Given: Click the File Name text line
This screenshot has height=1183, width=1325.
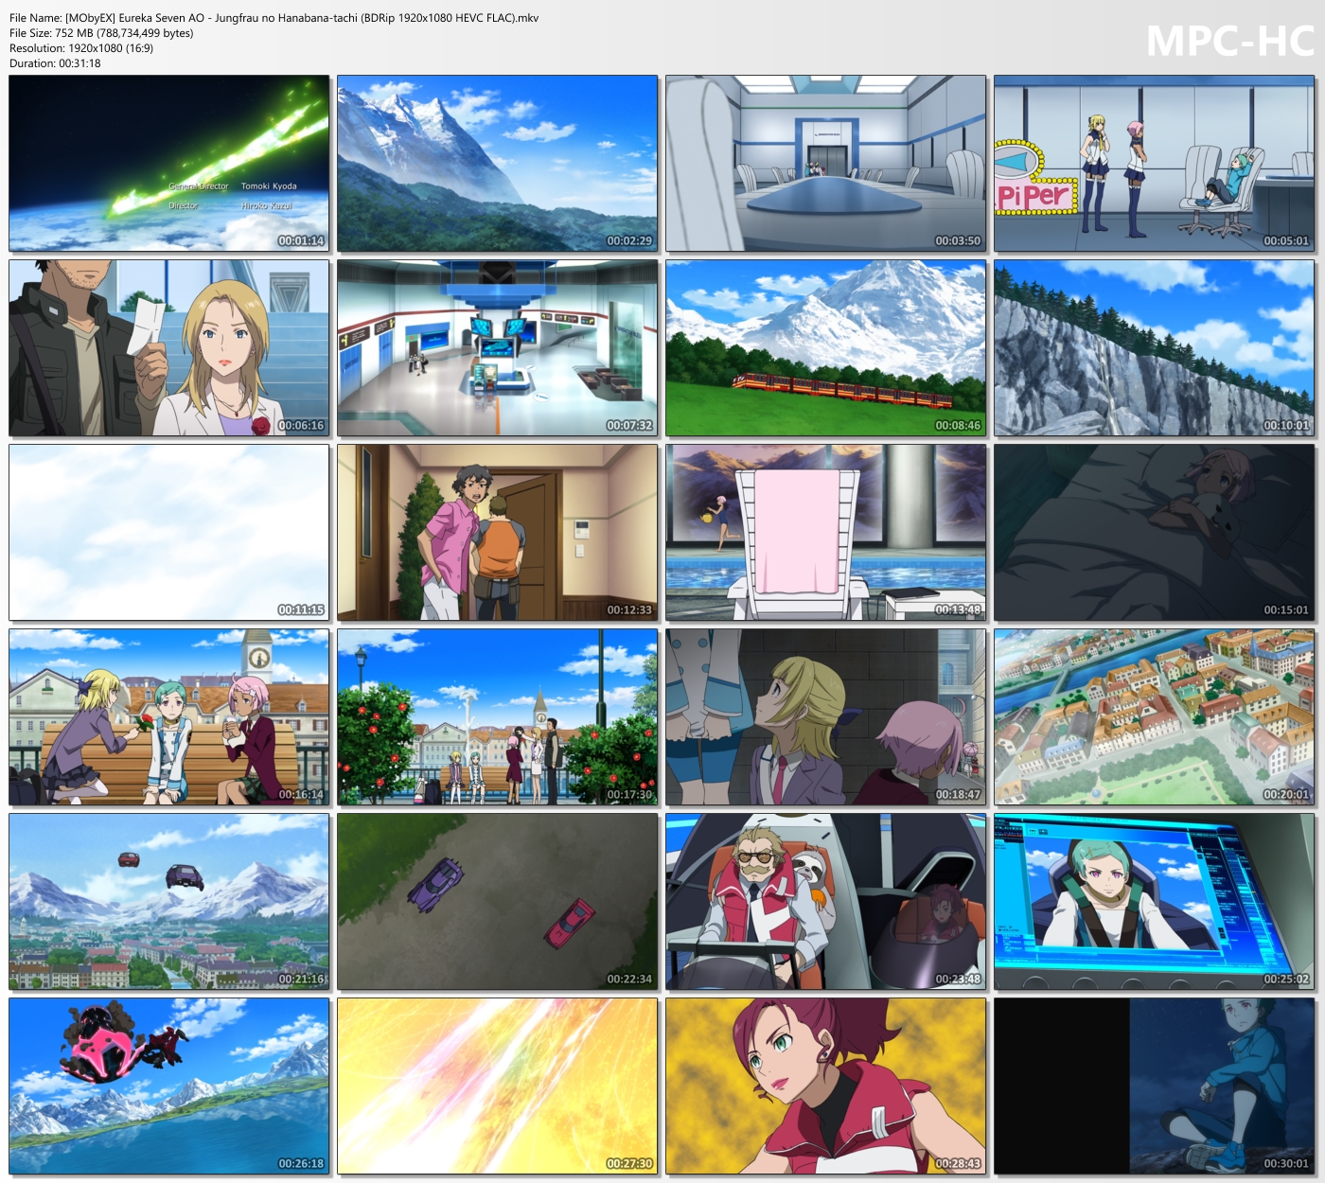Looking at the screenshot, I should click(274, 18).
